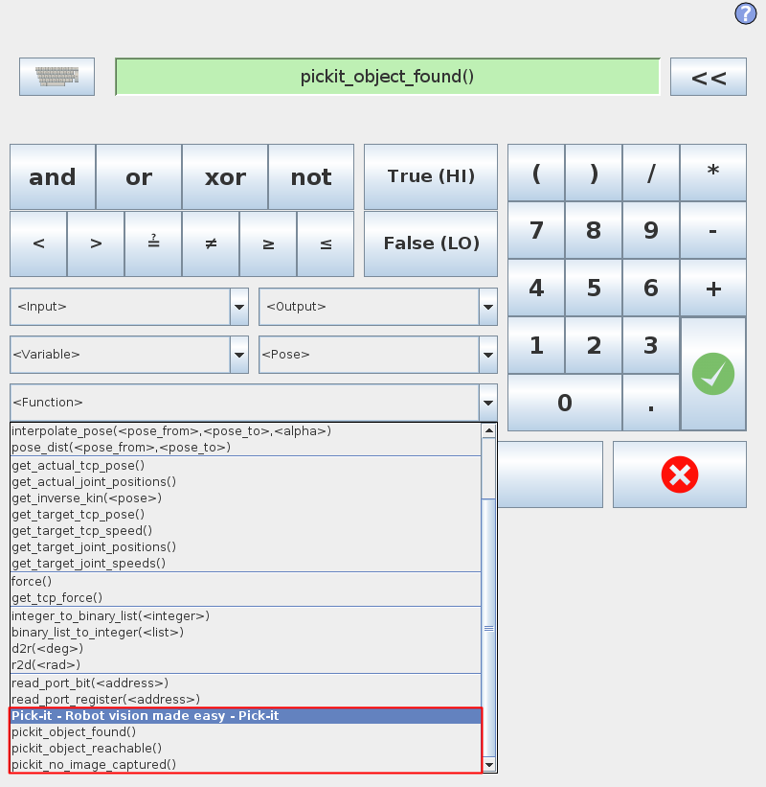This screenshot has height=787, width=766.
Task: Click function list scrollbar down arrow
Action: tap(488, 765)
